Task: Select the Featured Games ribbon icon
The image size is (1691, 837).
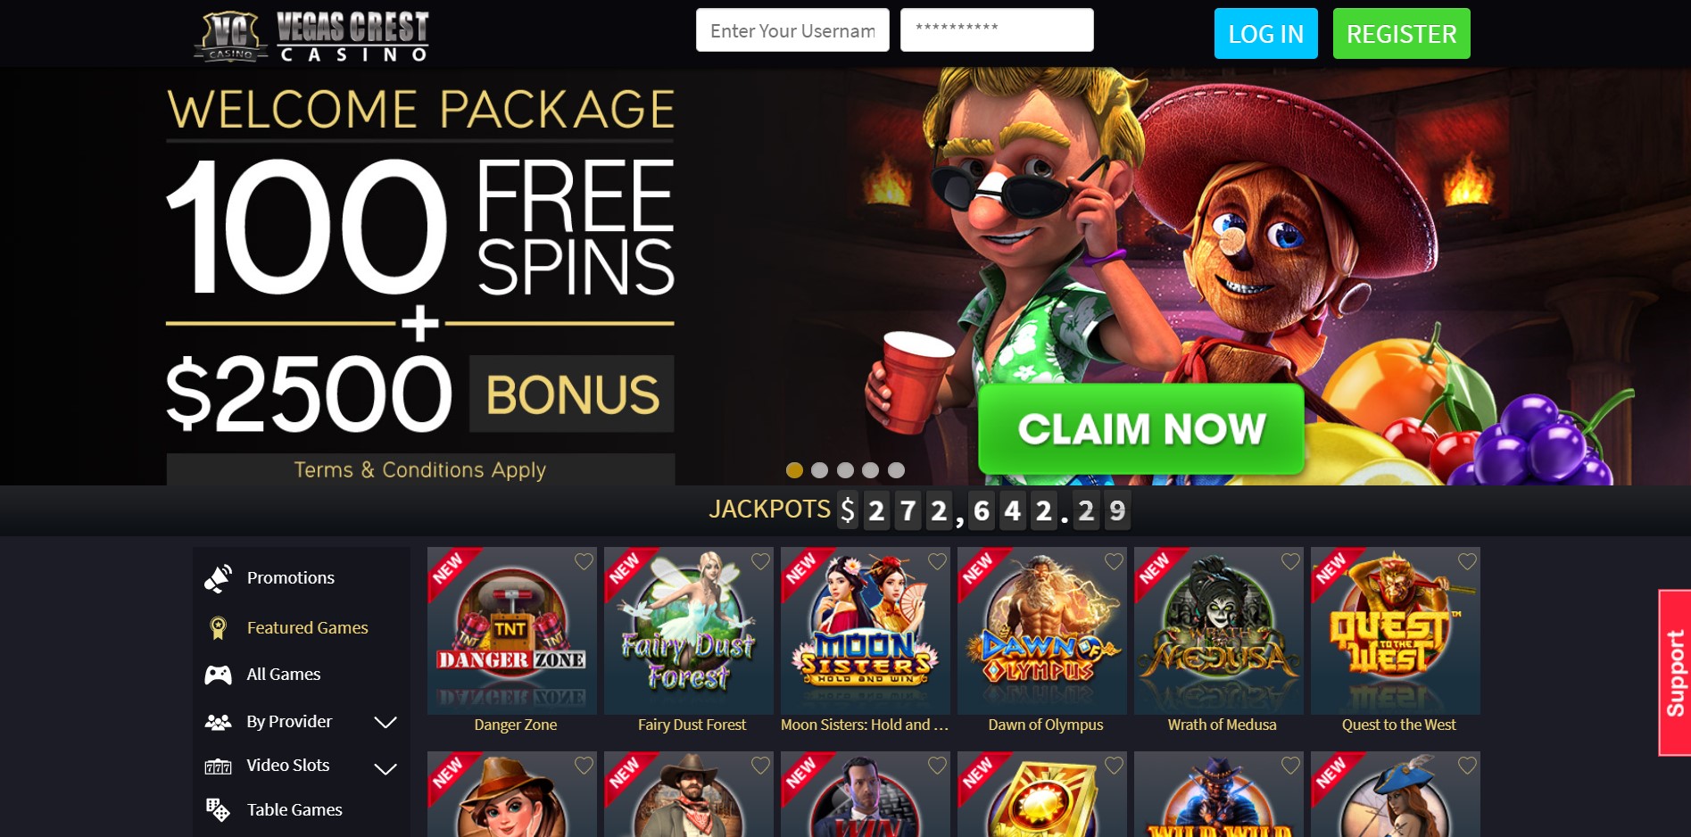Action: pyautogui.click(x=217, y=628)
